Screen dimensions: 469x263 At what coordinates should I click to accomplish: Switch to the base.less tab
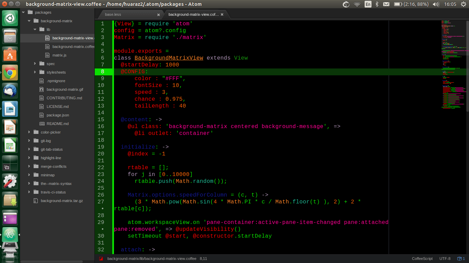point(113,15)
